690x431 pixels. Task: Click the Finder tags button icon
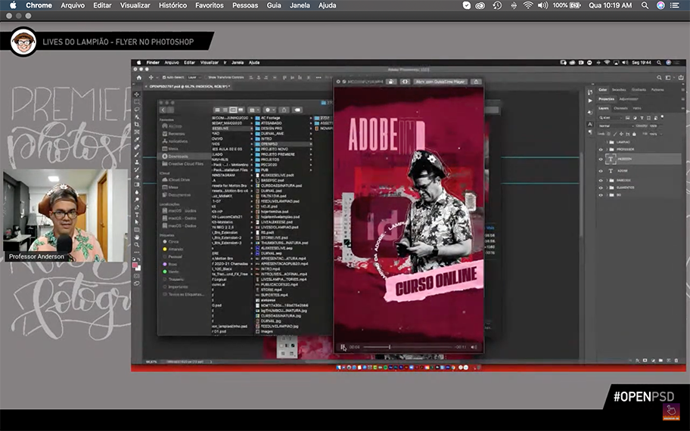click(297, 110)
